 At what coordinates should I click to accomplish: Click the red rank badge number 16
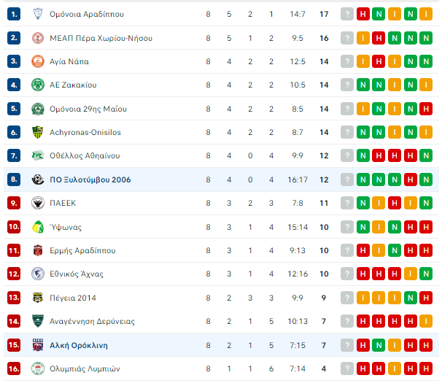pyautogui.click(x=14, y=368)
